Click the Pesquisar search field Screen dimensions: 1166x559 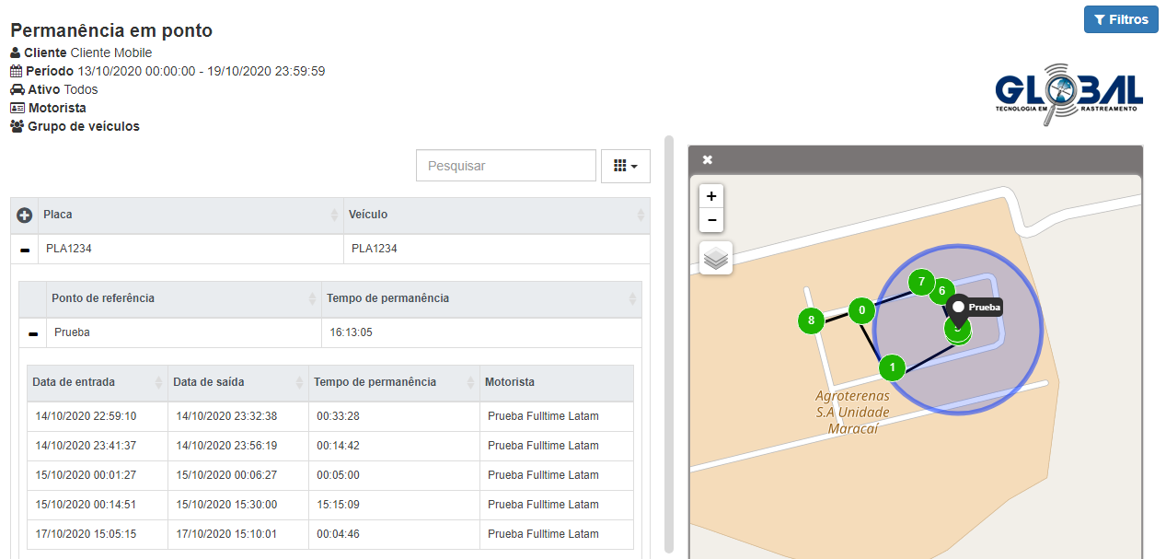pyautogui.click(x=505, y=166)
